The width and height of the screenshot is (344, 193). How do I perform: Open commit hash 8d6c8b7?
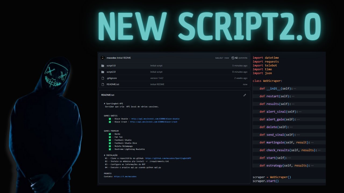(x=219, y=58)
